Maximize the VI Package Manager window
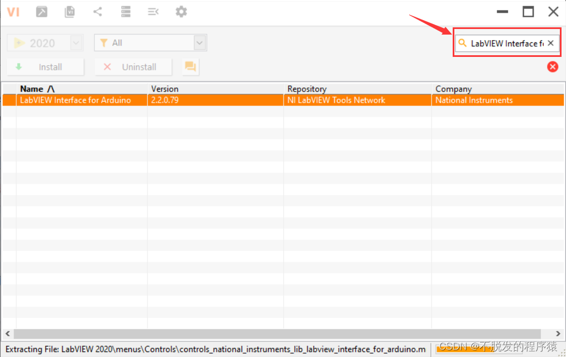 [x=528, y=12]
